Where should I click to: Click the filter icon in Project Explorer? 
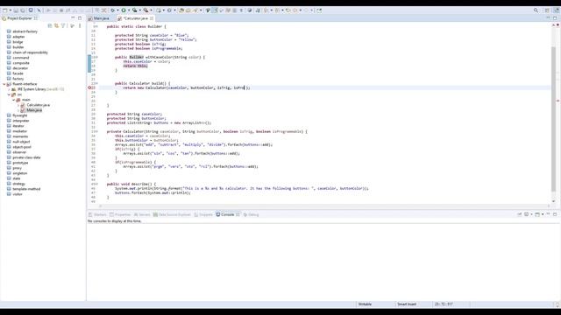63,25
